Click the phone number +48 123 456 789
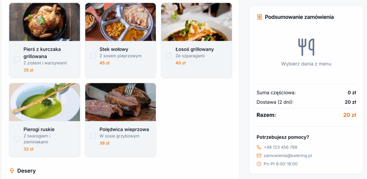The width and height of the screenshot is (367, 179). (x=280, y=147)
